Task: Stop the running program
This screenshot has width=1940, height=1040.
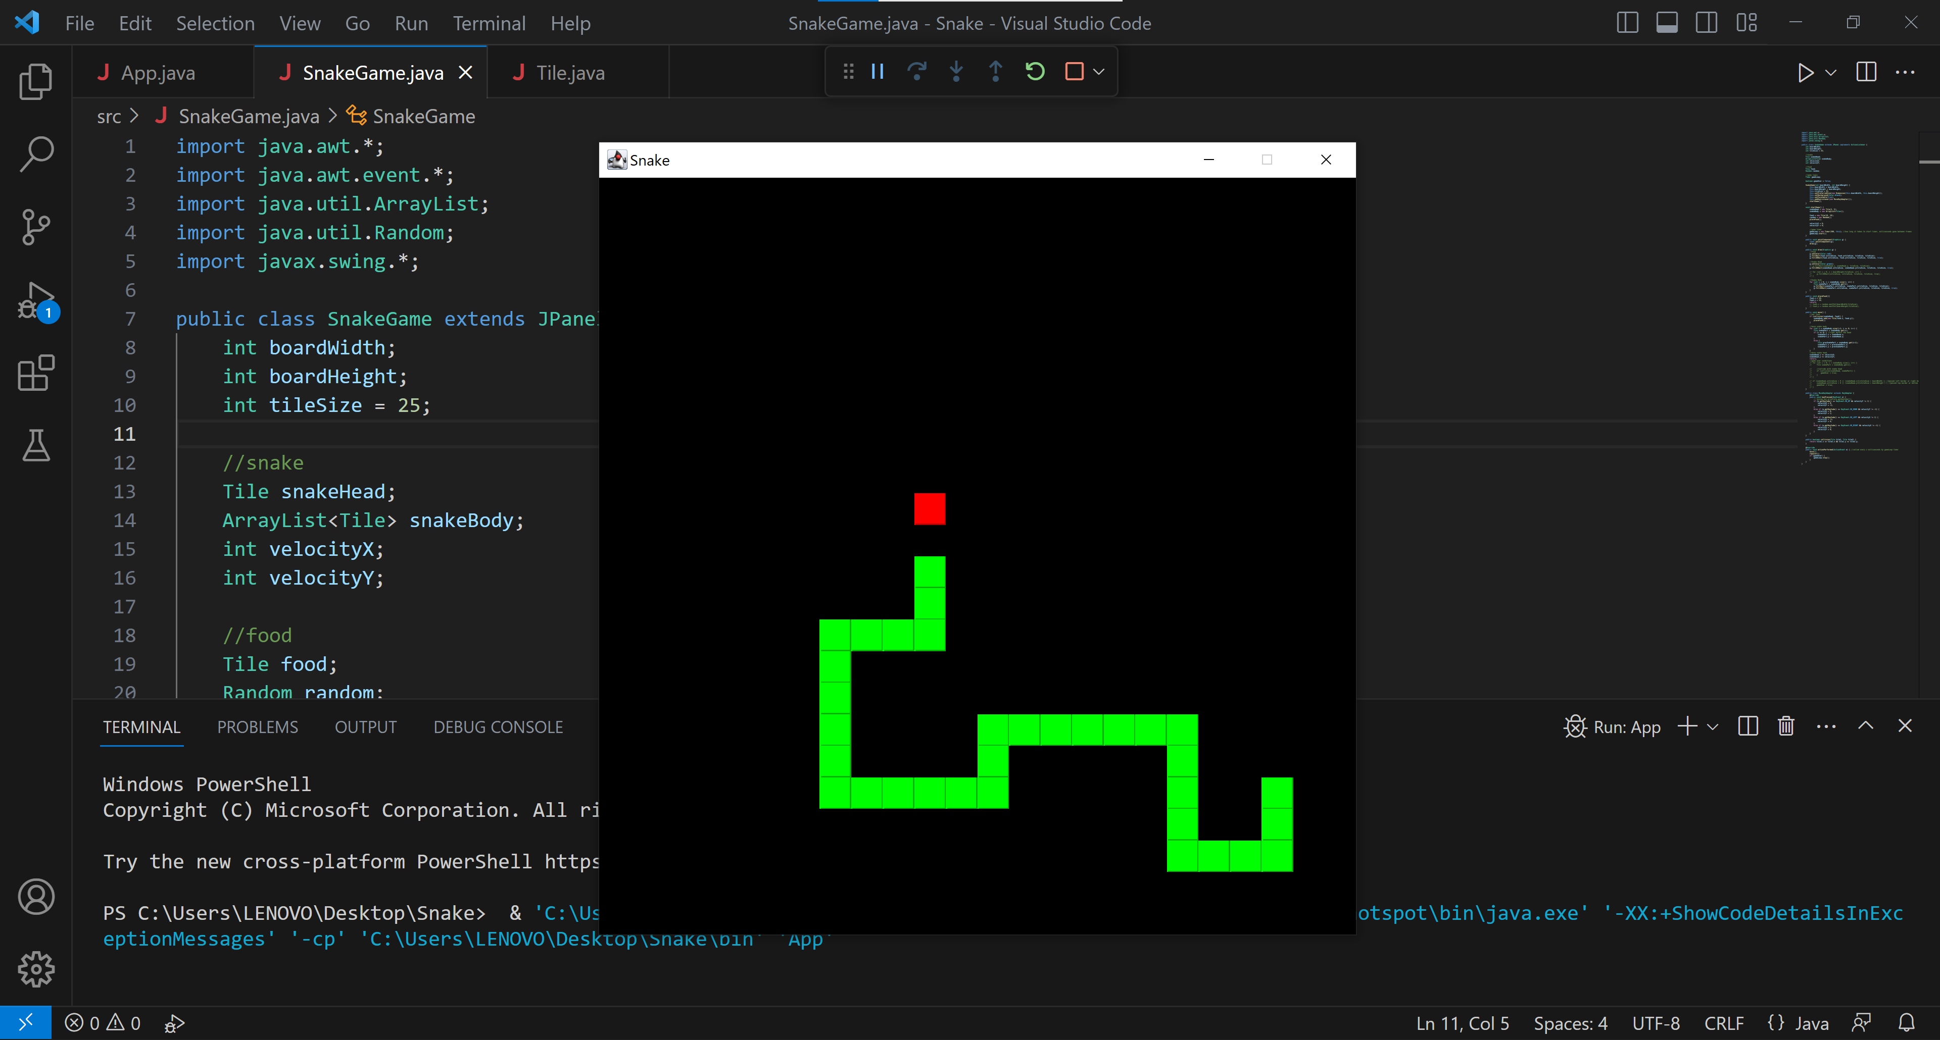Action: (x=1074, y=72)
